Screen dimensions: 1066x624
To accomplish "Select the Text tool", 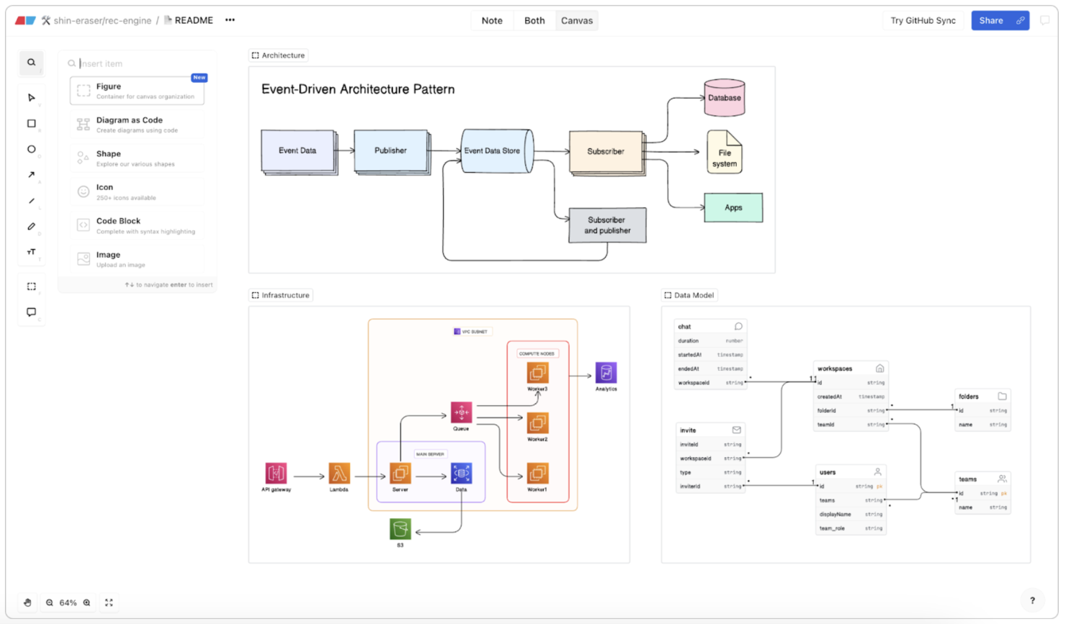I will (x=31, y=252).
